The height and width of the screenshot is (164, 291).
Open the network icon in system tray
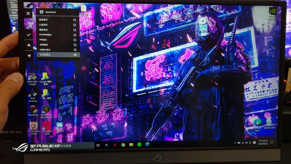[x=242, y=143]
